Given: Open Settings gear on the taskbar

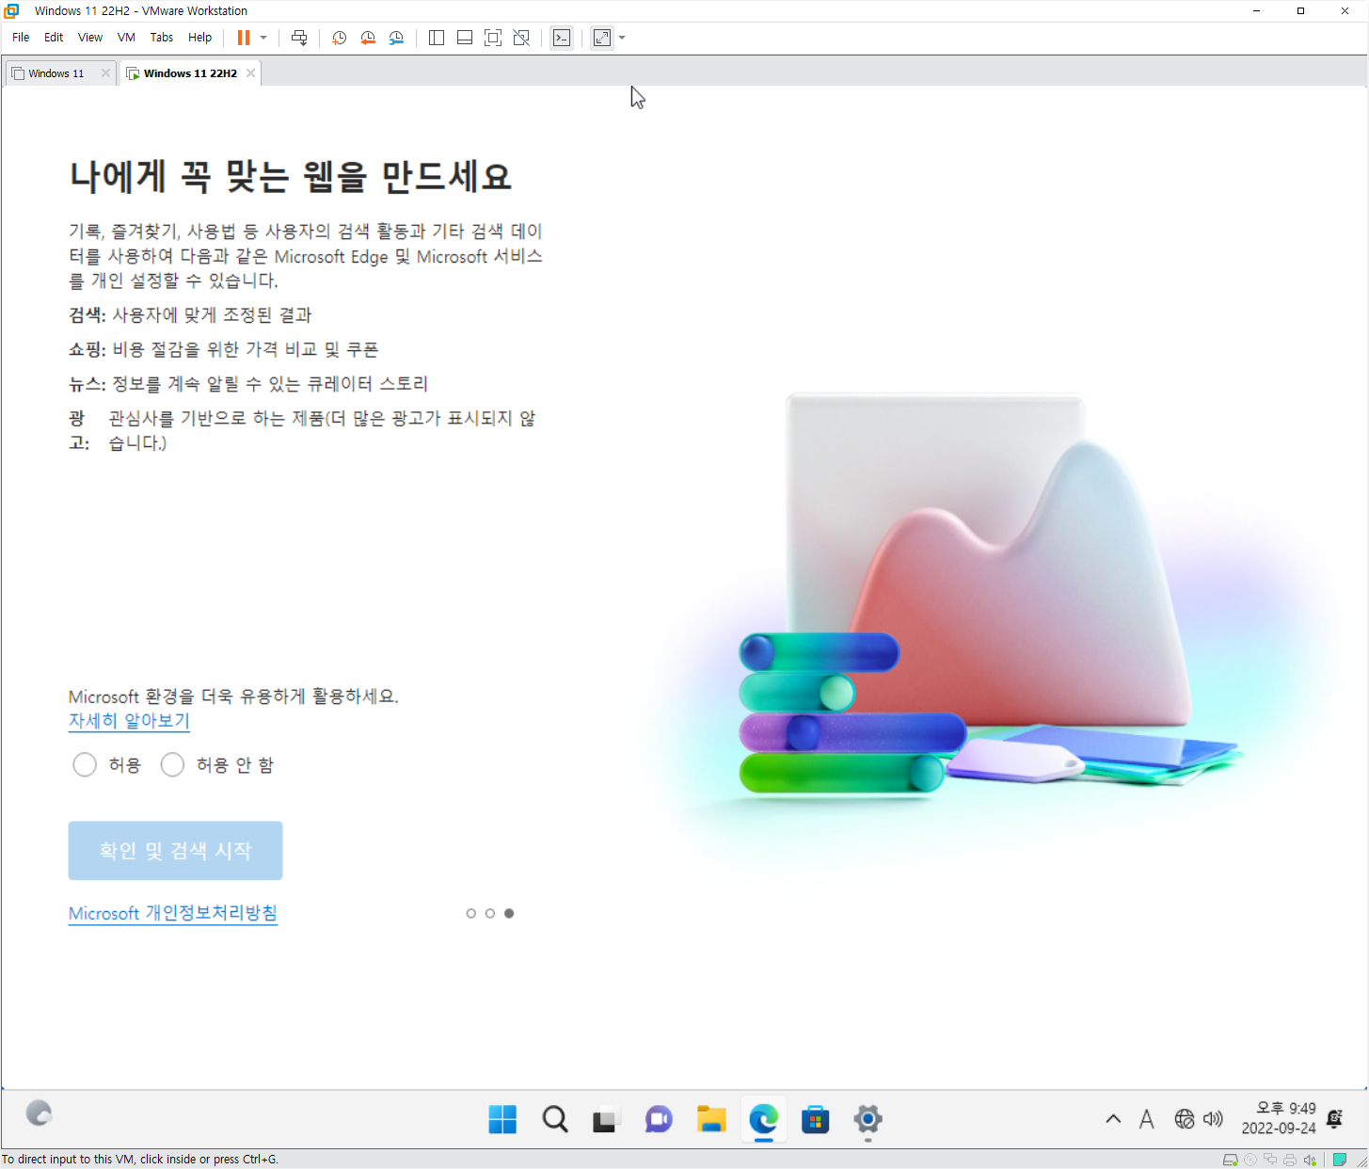Looking at the screenshot, I should [868, 1119].
